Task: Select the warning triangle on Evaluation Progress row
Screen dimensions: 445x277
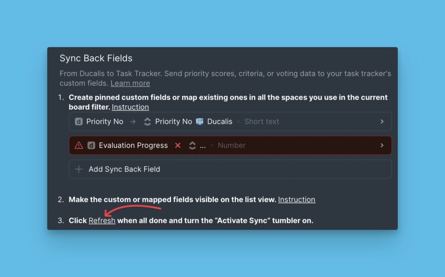Action: tap(79, 145)
